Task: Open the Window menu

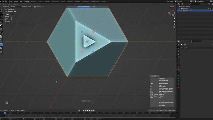Action: click(16, 1)
